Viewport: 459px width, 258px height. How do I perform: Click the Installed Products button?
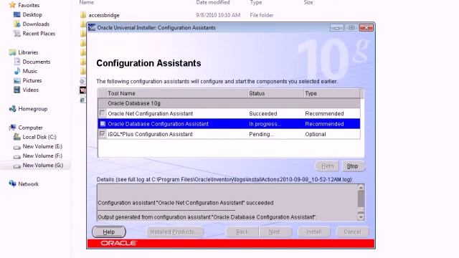point(175,232)
